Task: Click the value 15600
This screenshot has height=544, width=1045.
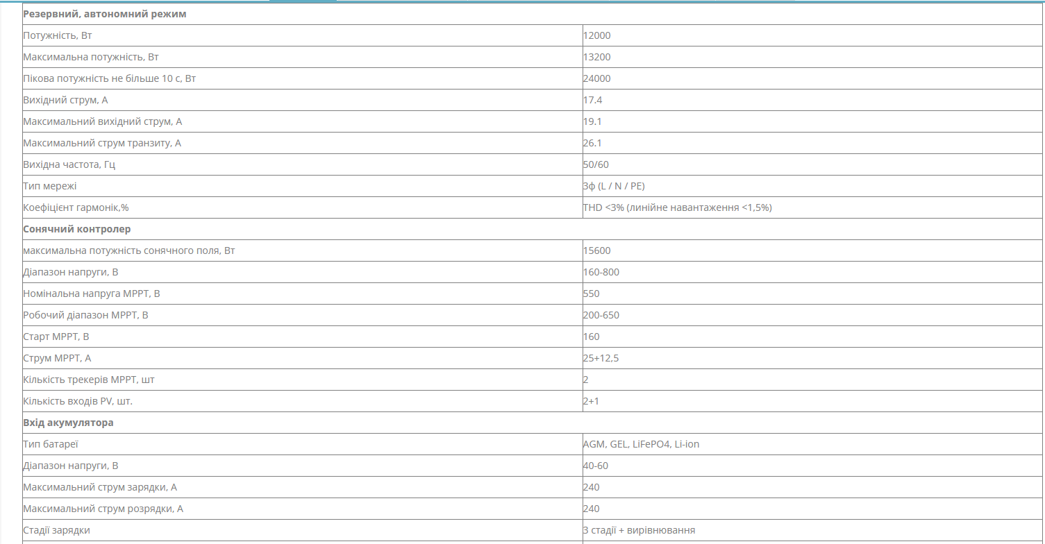Action: pos(597,250)
